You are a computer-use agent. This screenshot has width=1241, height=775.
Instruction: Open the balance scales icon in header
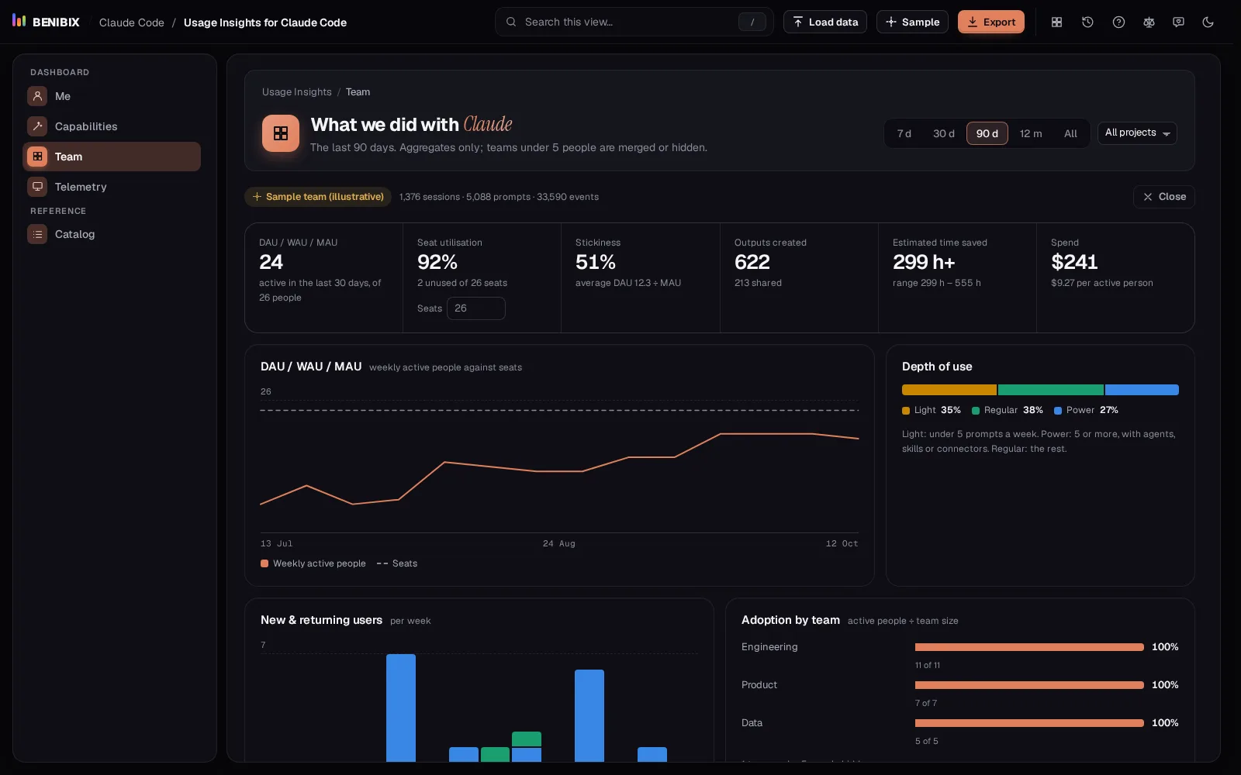[1149, 22]
